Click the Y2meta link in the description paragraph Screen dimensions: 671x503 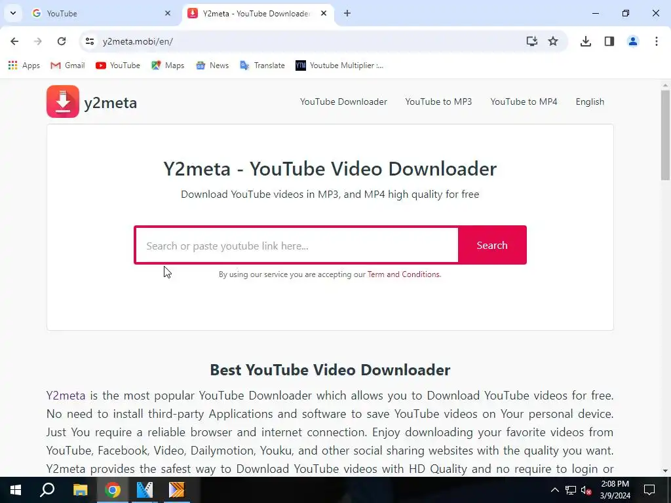point(66,395)
